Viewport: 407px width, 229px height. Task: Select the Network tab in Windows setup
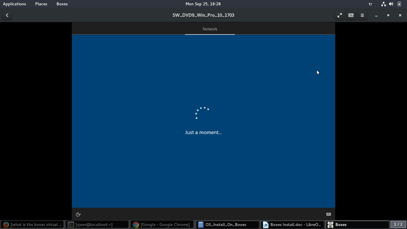(210, 29)
